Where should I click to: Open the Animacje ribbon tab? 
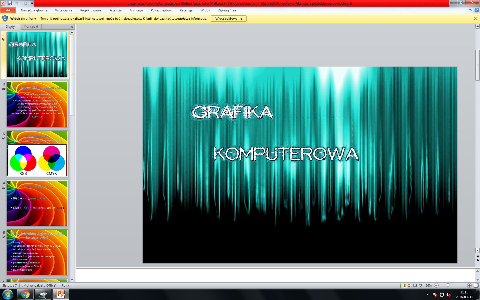(136, 10)
